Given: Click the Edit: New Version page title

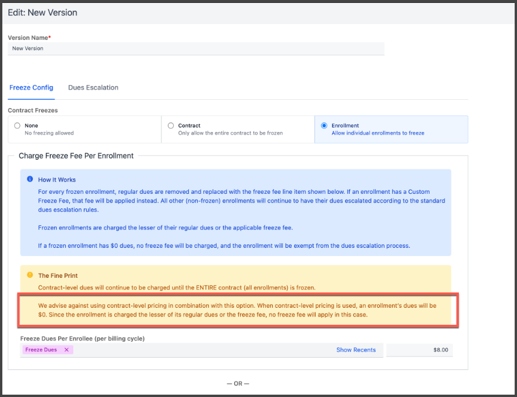Looking at the screenshot, I should pyautogui.click(x=42, y=12).
